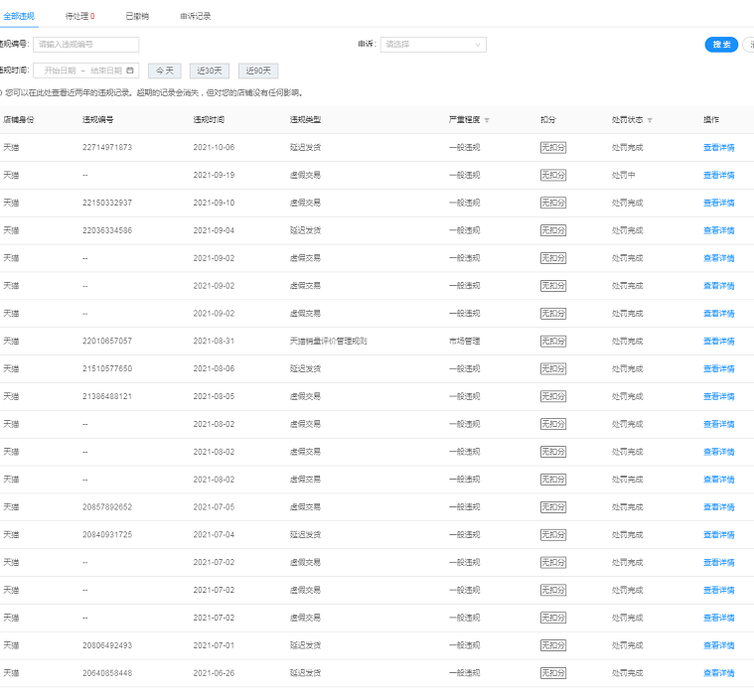The width and height of the screenshot is (754, 694).
Task: Expand the 申诉 请选择 dropdown
Action: pyautogui.click(x=433, y=45)
